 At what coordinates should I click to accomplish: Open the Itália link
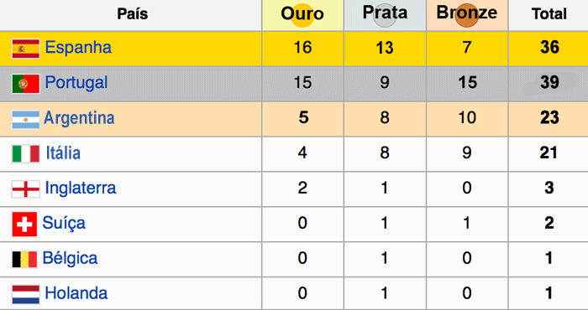(63, 153)
